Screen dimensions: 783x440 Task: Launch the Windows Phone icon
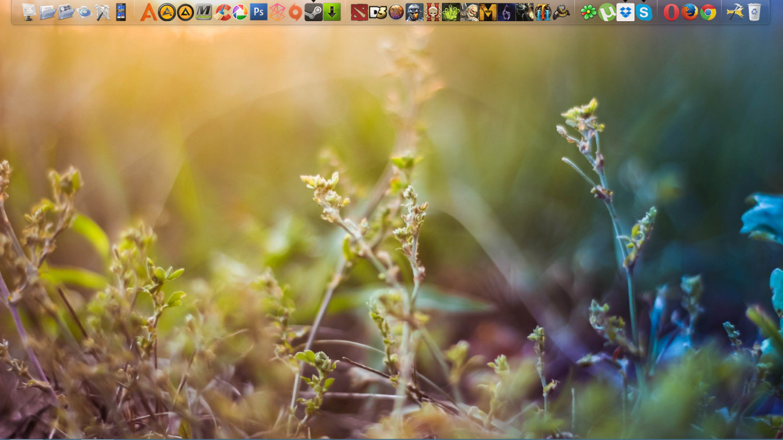(x=121, y=12)
